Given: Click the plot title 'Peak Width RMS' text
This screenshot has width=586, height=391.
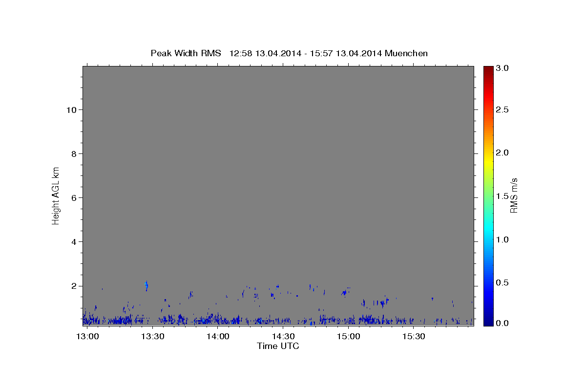Looking at the screenshot, I should 186,53.
